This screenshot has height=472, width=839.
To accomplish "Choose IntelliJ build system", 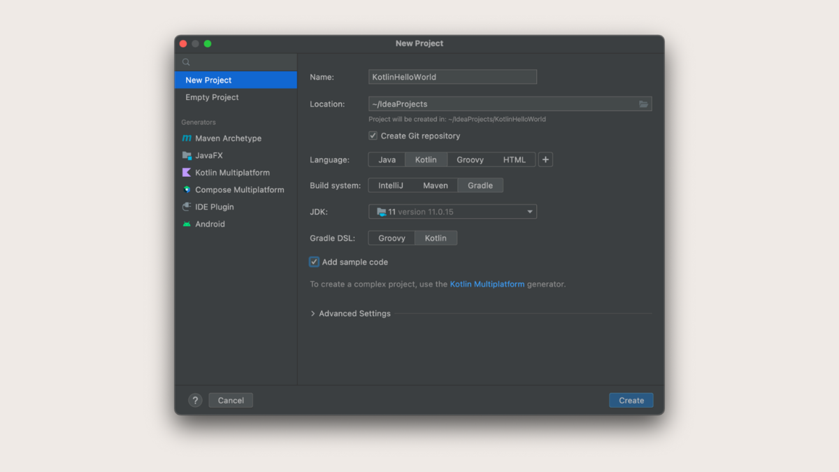I will 391,185.
